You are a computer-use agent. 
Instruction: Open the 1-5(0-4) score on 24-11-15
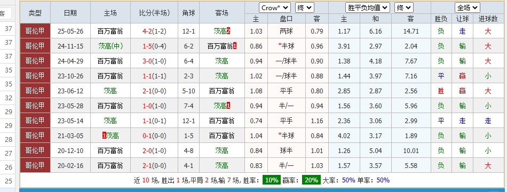coord(154,46)
